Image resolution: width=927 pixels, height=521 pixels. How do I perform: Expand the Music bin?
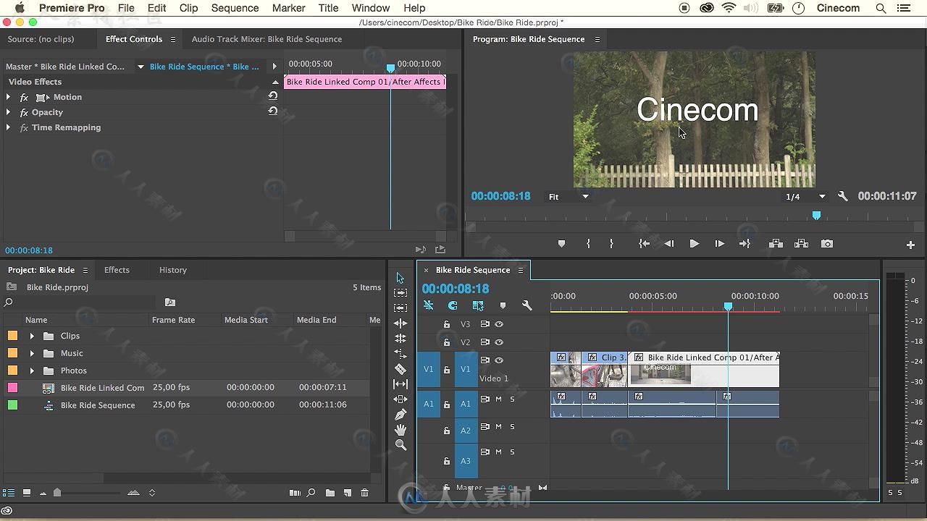[x=32, y=353]
